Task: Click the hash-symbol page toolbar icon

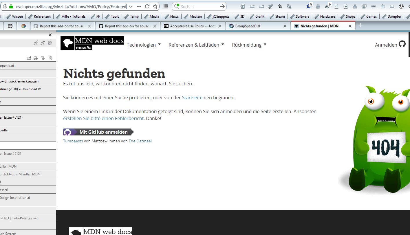Action: (x=346, y=6)
